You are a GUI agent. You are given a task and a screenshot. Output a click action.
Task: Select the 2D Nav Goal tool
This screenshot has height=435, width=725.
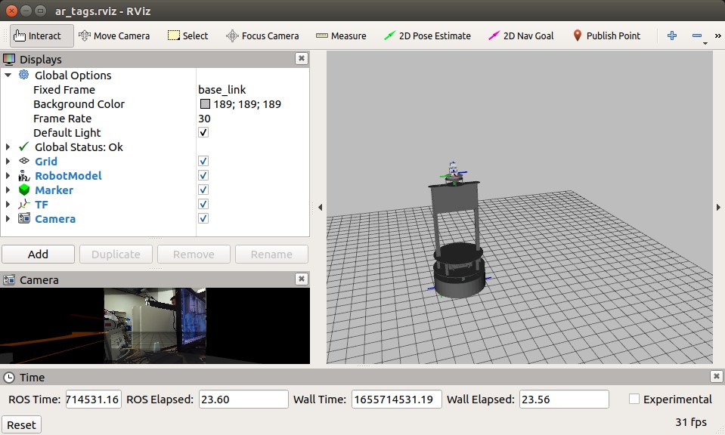(521, 35)
